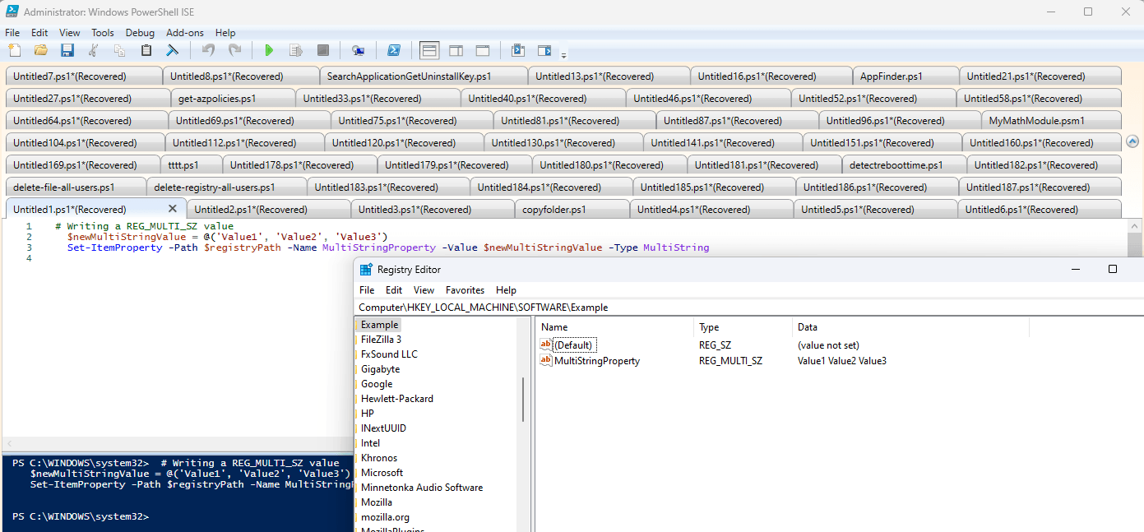Select FileZilla 3 key in registry tree
The height and width of the screenshot is (532, 1144).
[381, 340]
